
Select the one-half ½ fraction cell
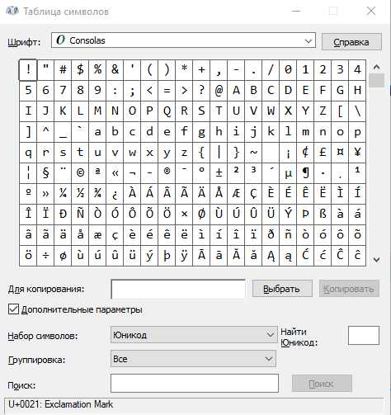tap(80, 194)
